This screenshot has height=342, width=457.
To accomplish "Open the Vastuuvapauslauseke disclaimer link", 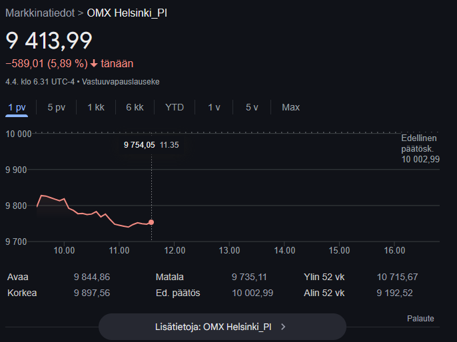I will coord(121,82).
